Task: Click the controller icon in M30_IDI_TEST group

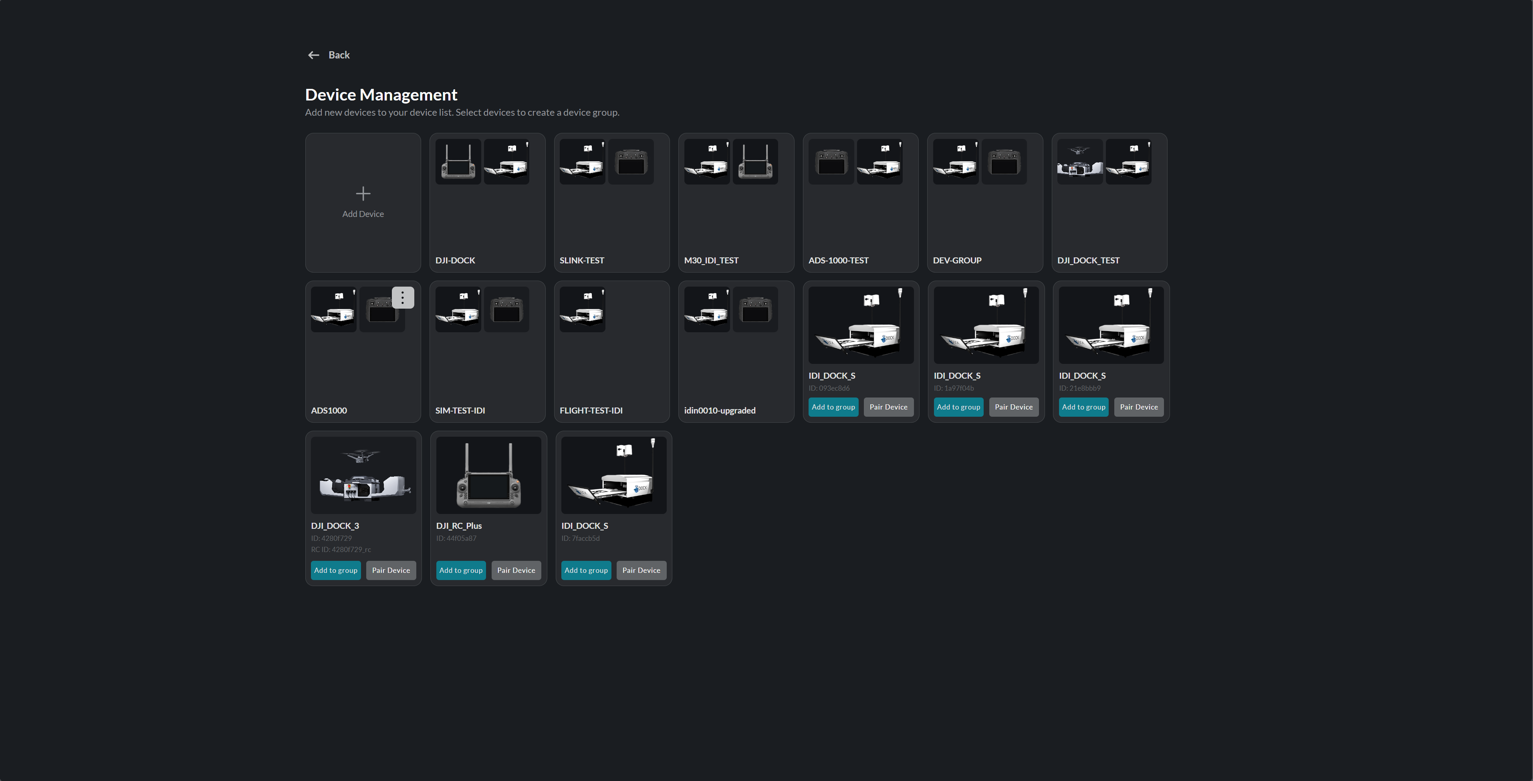Action: tap(756, 161)
